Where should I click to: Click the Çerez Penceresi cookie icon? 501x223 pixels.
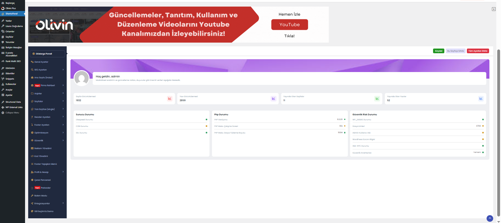32,180
